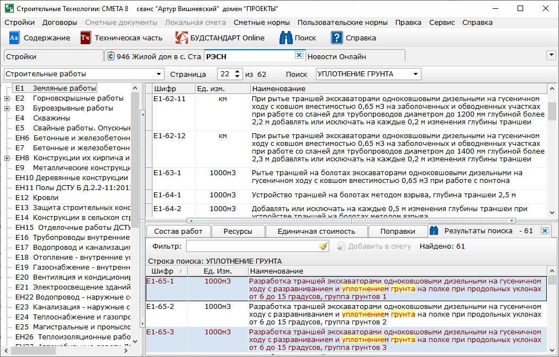Expand the E3 Буровзрывные работы node
The width and height of the screenshot is (559, 357).
pyautogui.click(x=7, y=108)
